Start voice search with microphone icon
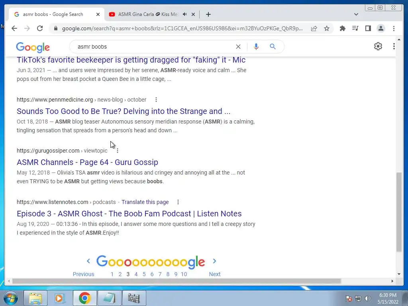This screenshot has height=306, width=408. pos(256,47)
